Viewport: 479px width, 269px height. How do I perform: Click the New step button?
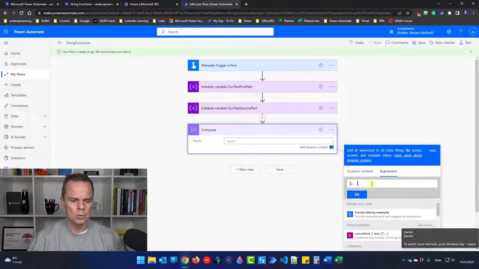click(x=245, y=170)
